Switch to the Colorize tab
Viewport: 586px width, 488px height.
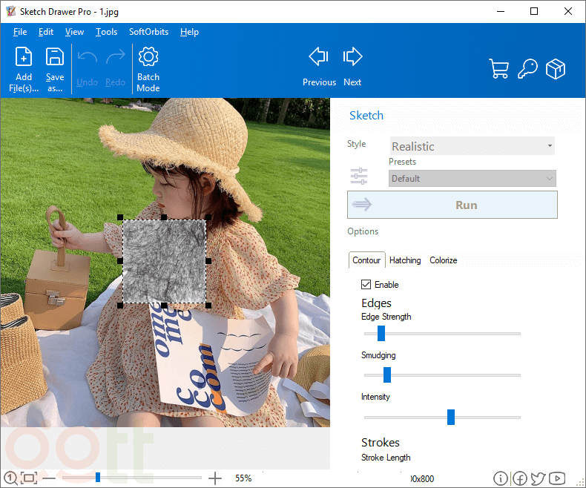[443, 260]
